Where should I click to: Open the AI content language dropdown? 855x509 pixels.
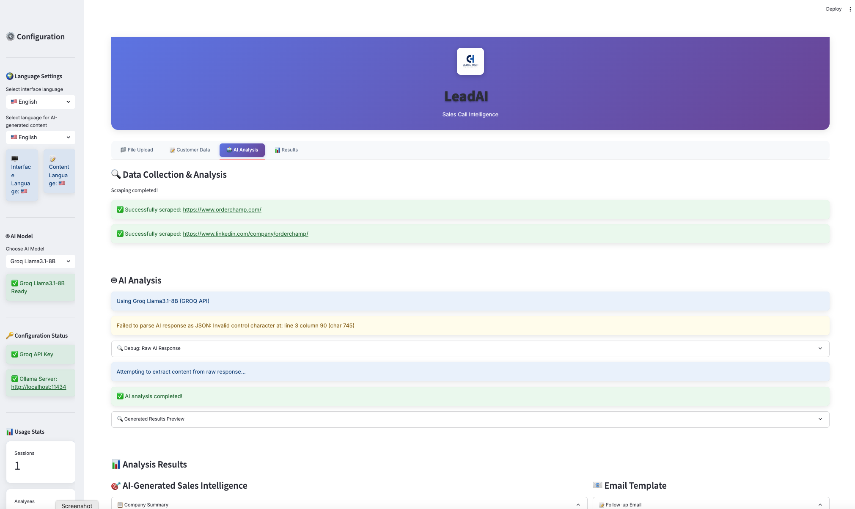pyautogui.click(x=40, y=137)
